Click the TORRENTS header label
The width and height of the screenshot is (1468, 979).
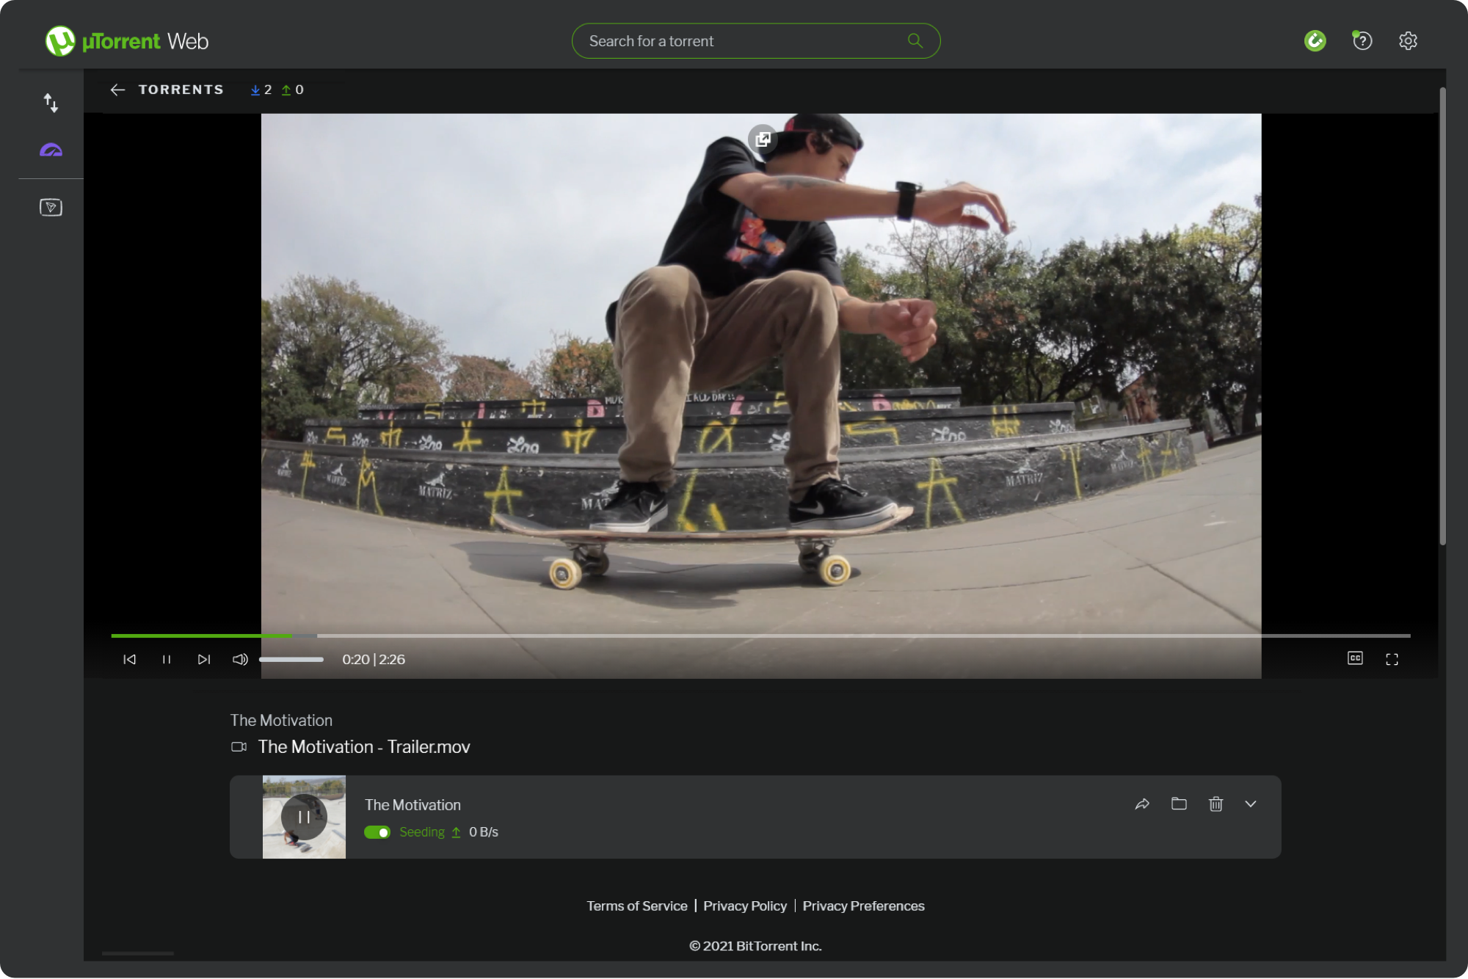tap(181, 90)
